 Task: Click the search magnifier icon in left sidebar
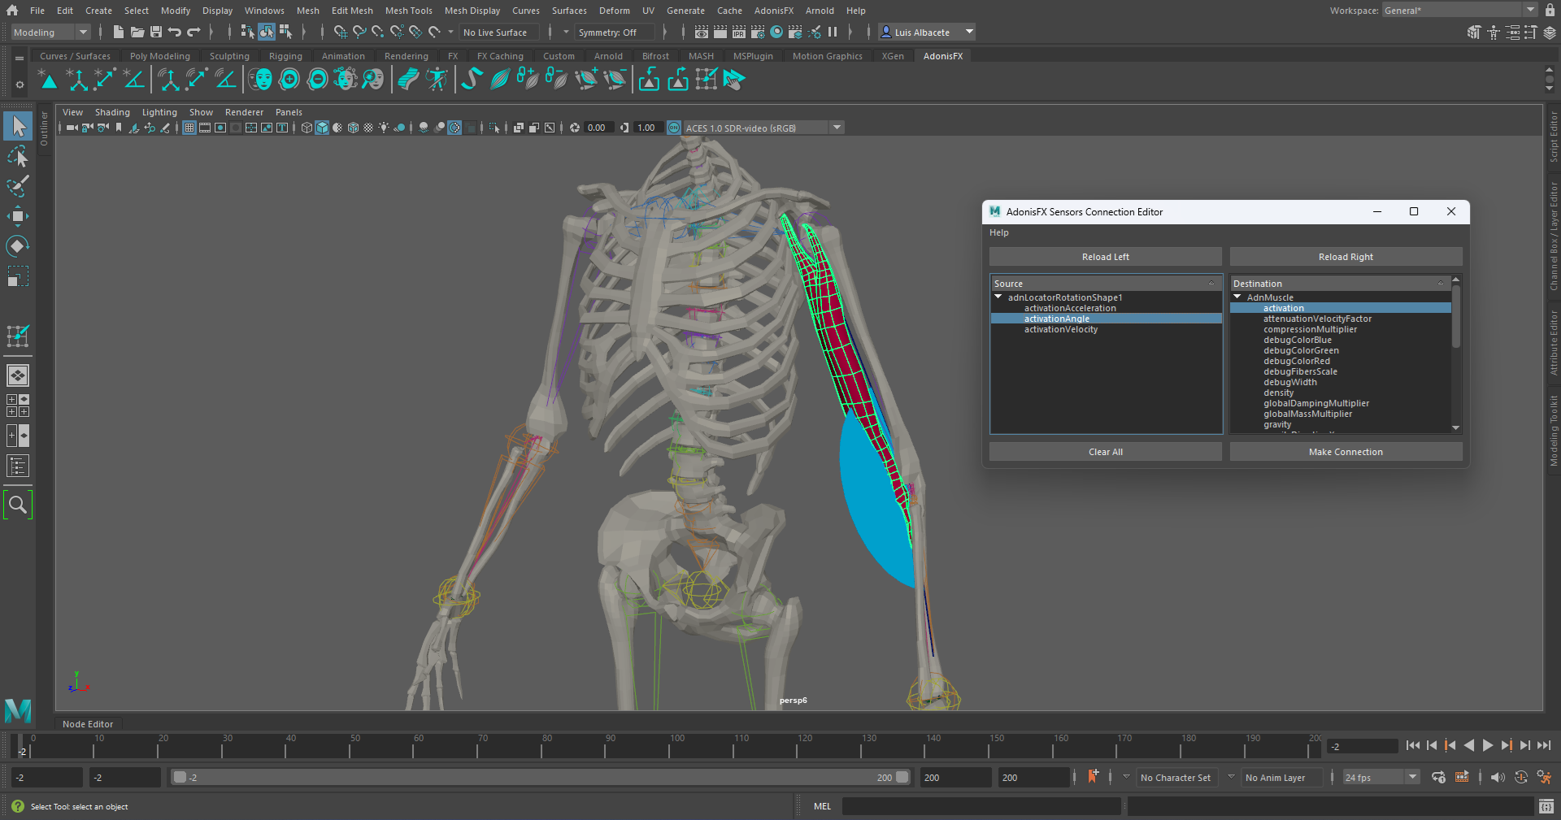(18, 505)
